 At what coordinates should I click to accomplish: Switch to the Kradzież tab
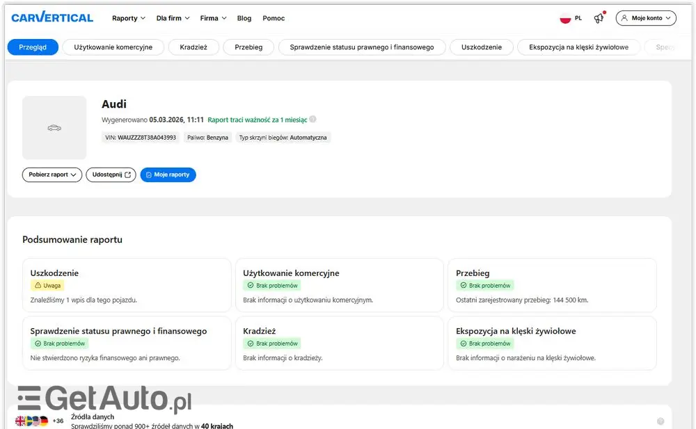click(193, 47)
